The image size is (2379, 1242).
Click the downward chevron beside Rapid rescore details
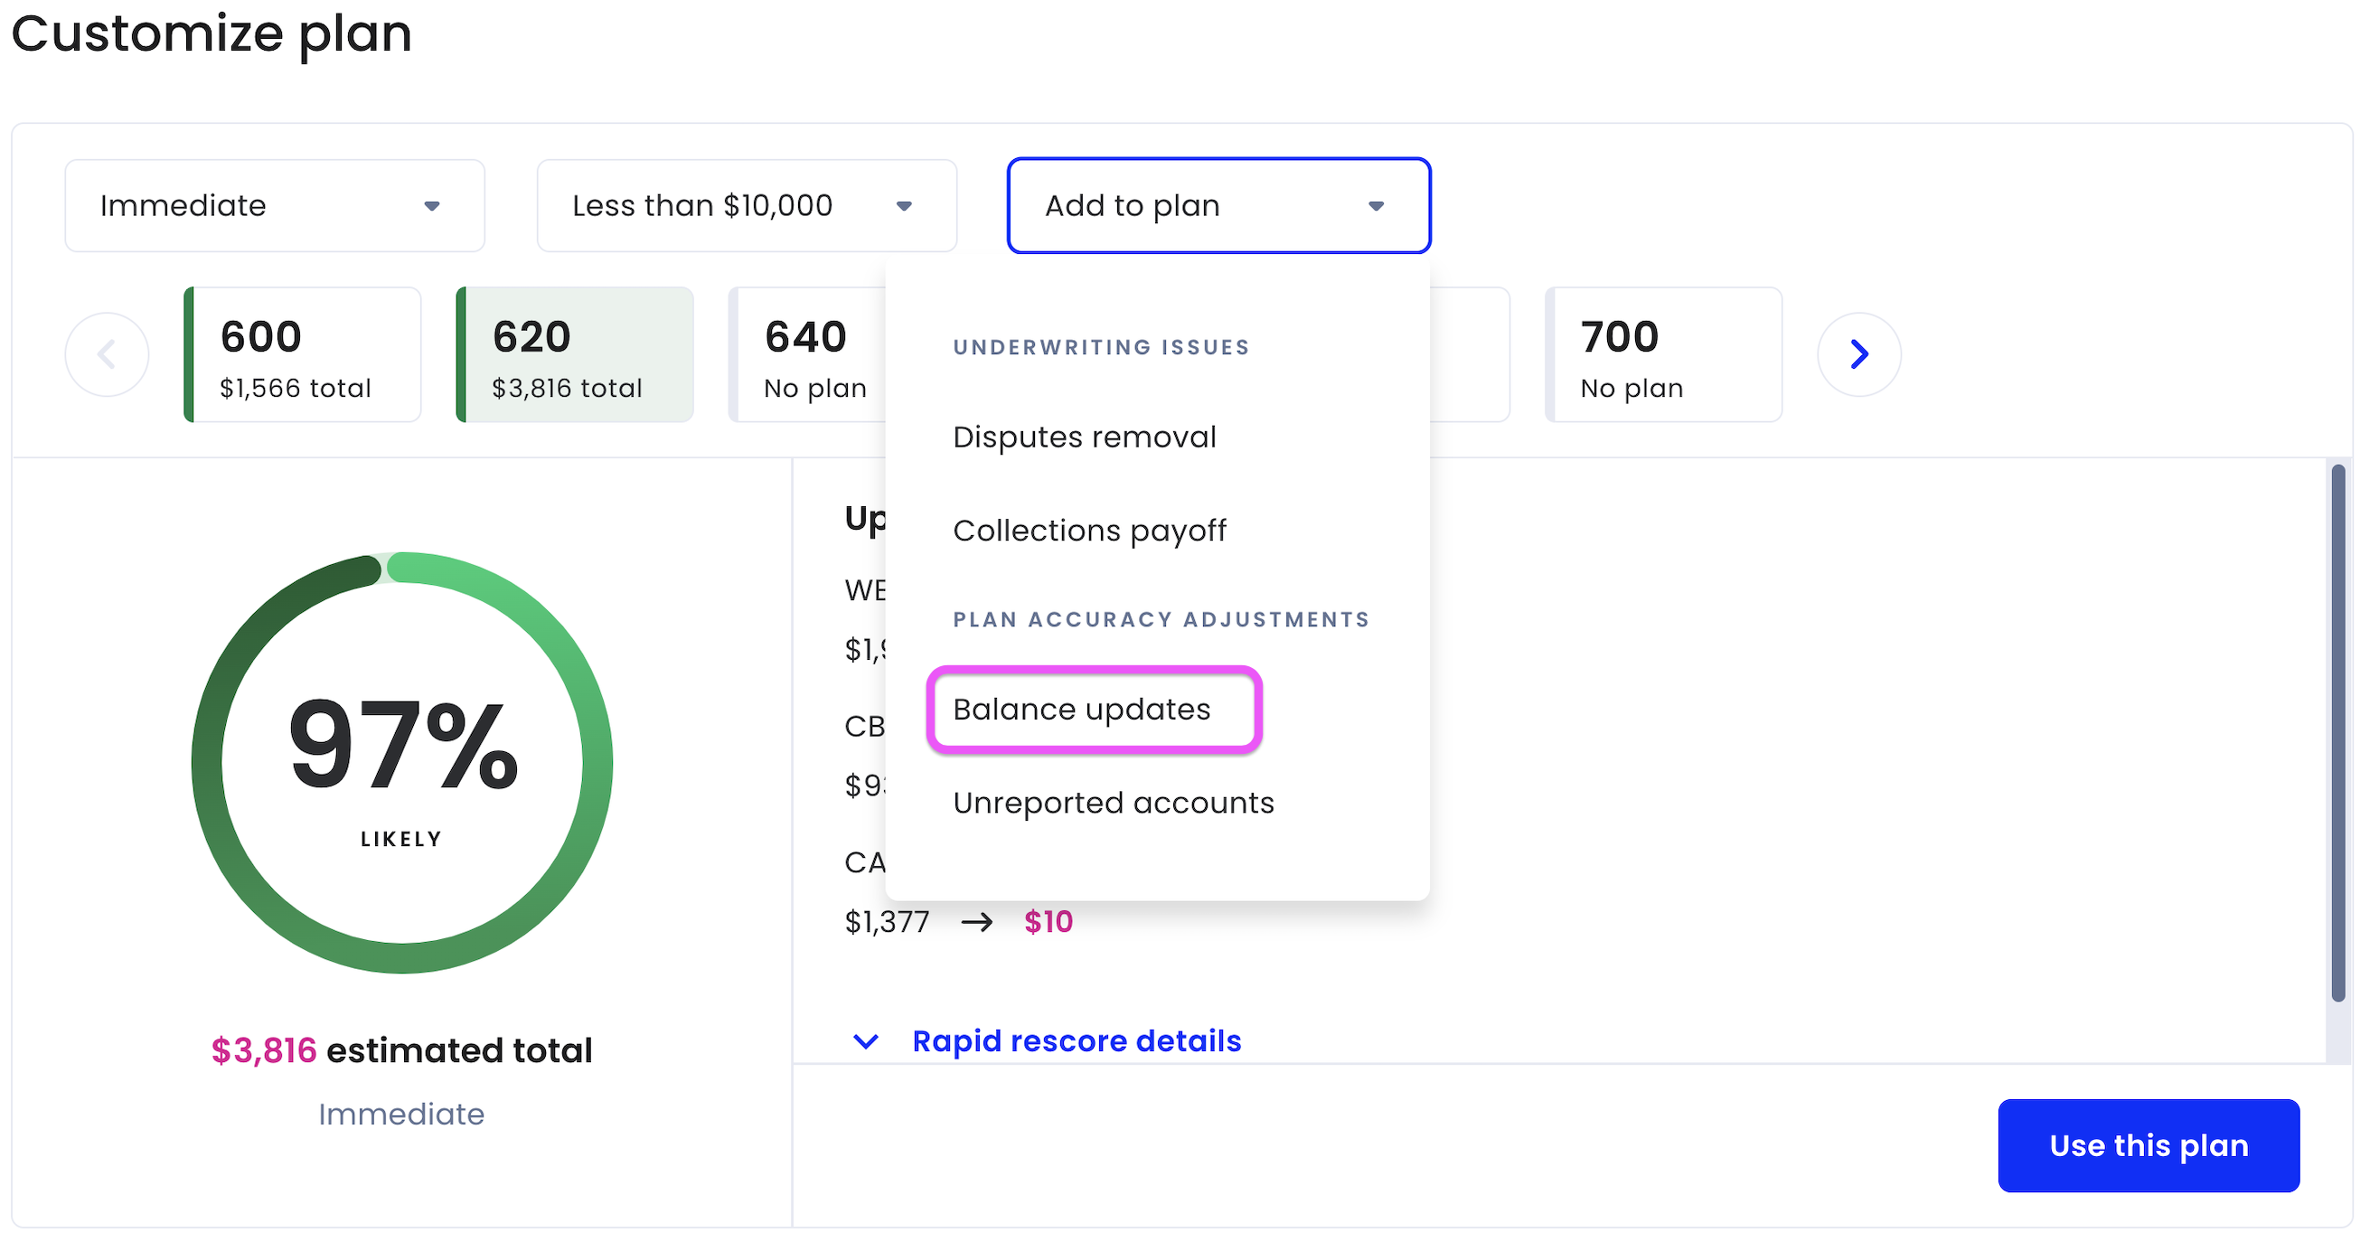pos(865,1041)
